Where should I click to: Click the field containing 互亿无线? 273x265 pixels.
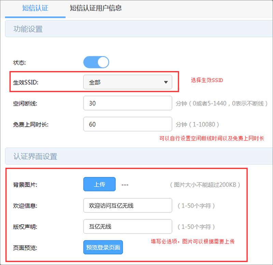pyautogui.click(x=128, y=226)
